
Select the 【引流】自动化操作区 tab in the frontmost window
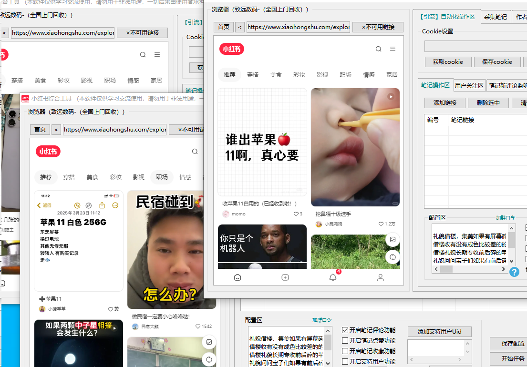[447, 17]
